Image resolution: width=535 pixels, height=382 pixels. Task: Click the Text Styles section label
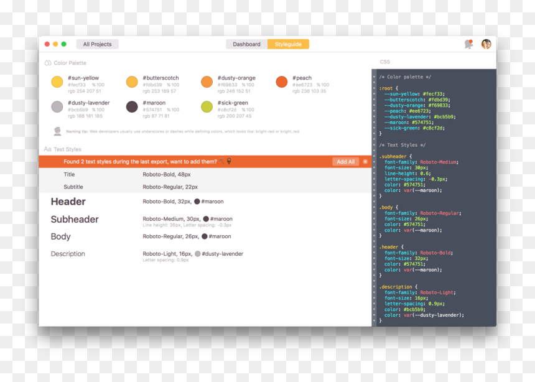[68, 149]
